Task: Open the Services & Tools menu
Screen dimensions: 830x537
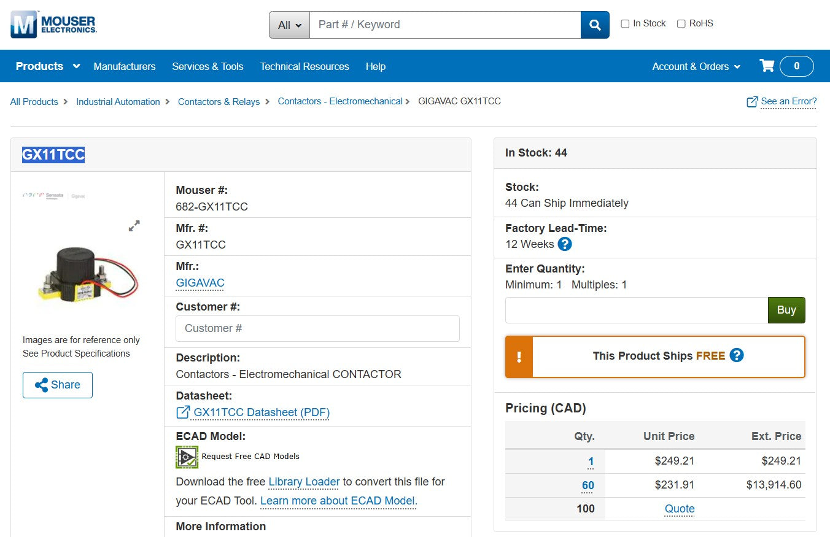Action: [x=207, y=66]
